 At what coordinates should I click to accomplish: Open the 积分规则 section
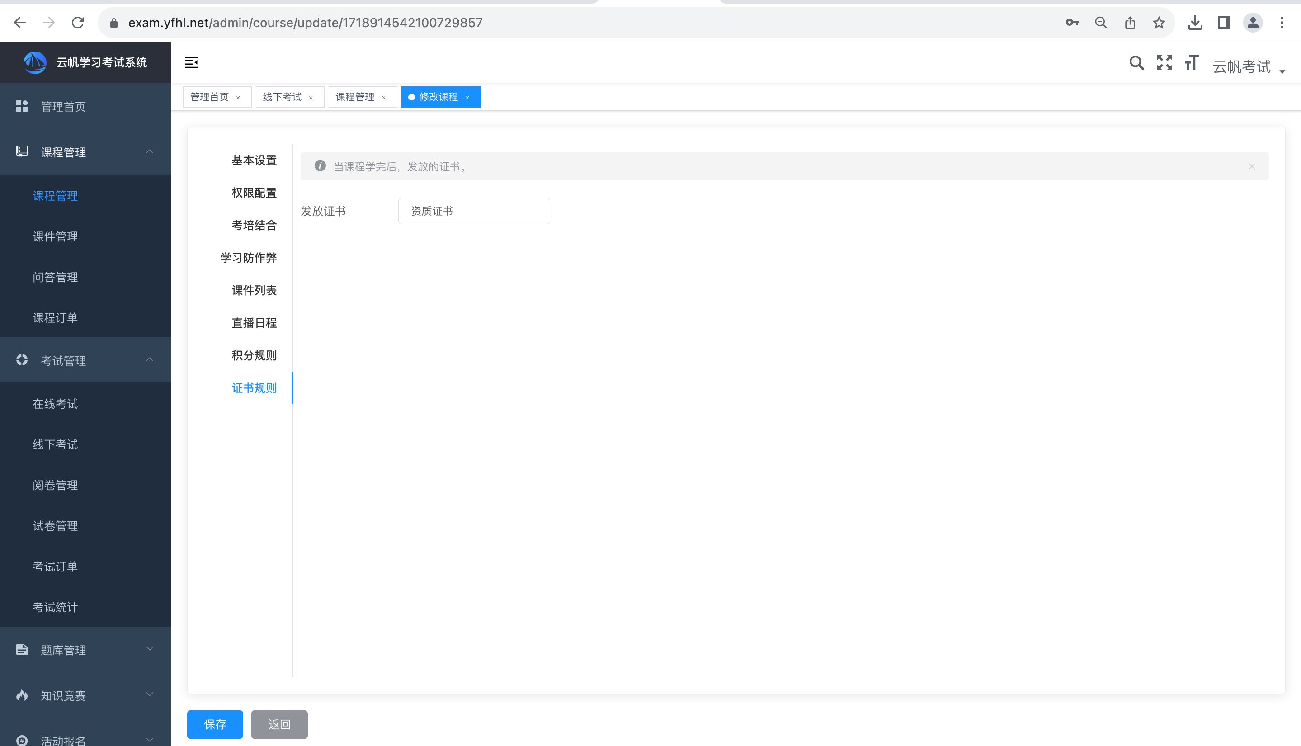point(254,355)
